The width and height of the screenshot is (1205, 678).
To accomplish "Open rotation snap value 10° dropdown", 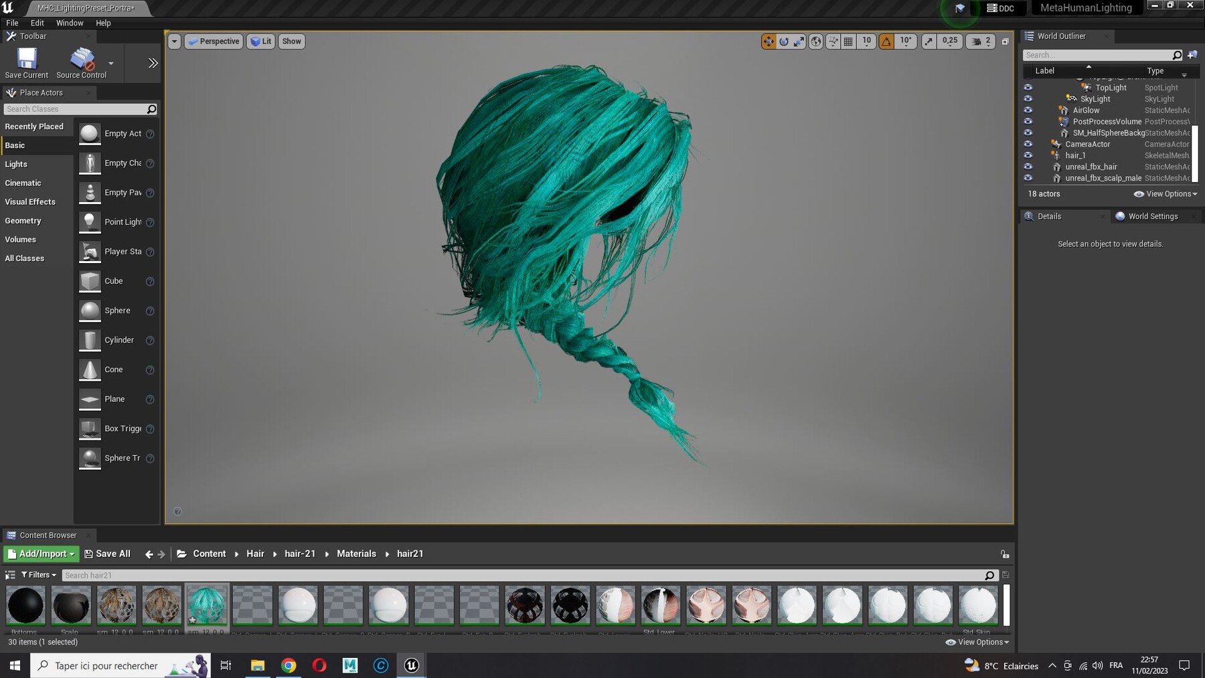I will (x=905, y=41).
